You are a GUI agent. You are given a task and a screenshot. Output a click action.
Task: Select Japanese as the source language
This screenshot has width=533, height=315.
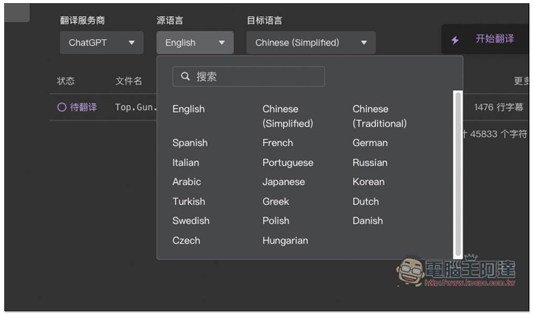tap(284, 182)
